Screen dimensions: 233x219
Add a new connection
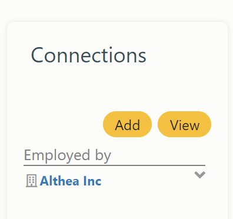coord(127,124)
